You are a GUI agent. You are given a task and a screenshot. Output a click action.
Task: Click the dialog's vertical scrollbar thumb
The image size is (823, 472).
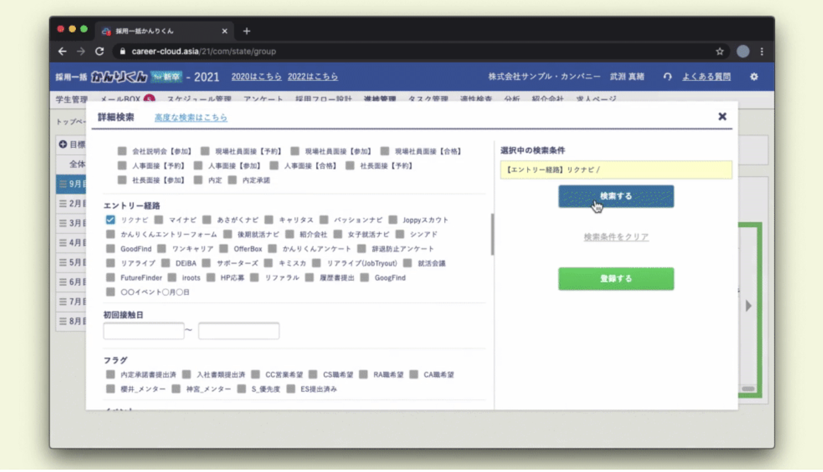click(x=492, y=234)
